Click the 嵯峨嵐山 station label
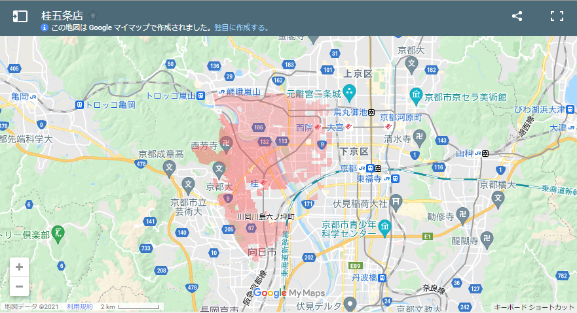The width and height of the screenshot is (577, 313). pyautogui.click(x=243, y=91)
